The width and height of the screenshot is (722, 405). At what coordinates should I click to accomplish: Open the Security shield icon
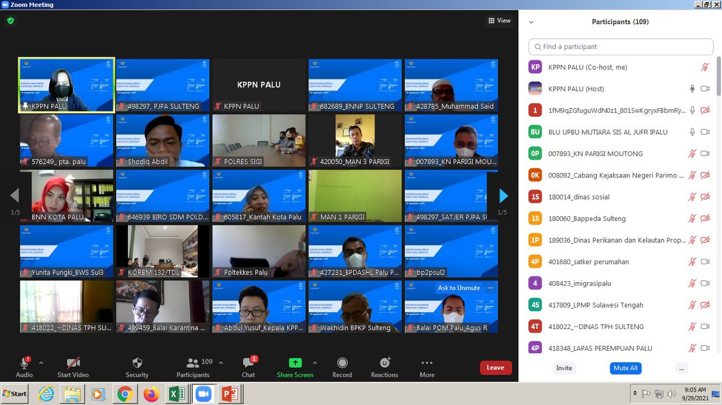137,363
